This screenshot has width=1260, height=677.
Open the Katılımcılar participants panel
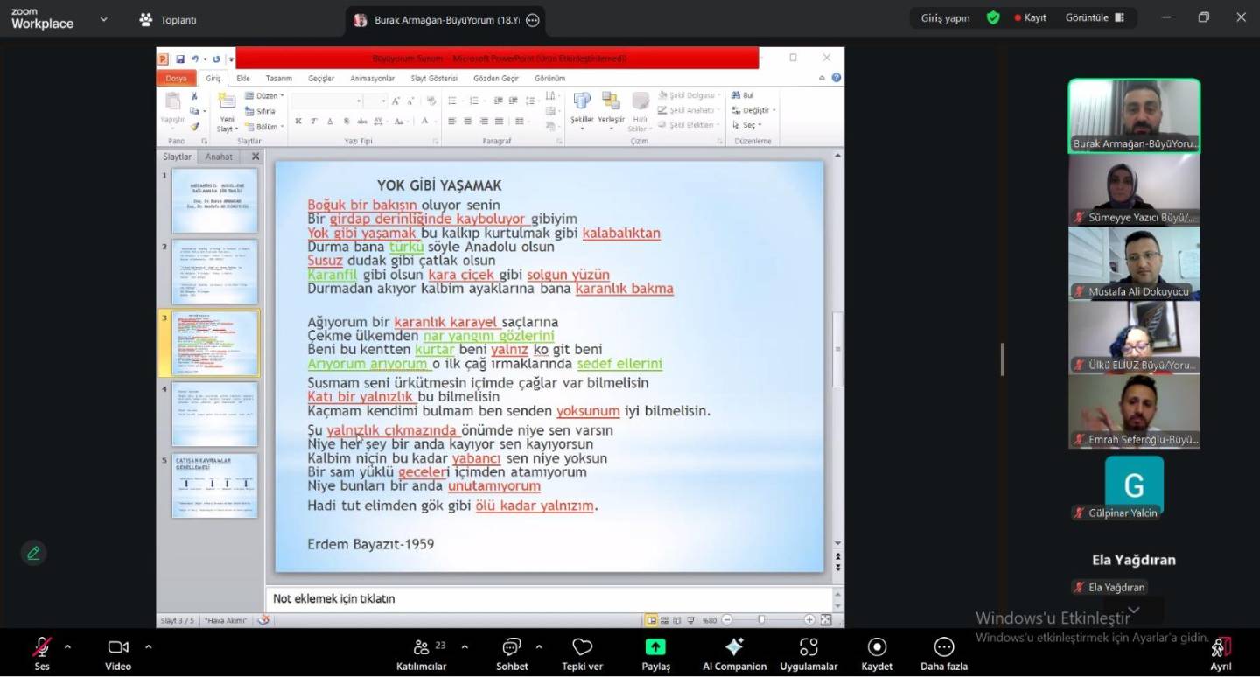pyautogui.click(x=421, y=652)
